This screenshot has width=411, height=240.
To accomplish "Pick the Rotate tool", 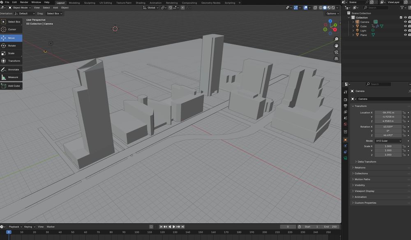I will 11,46.
